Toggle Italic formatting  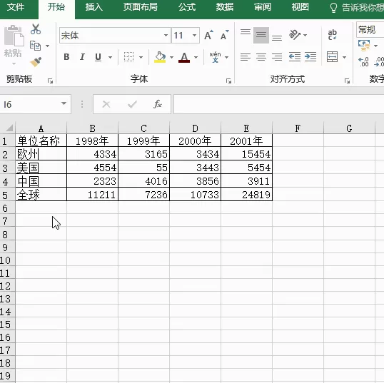pyautogui.click(x=82, y=57)
